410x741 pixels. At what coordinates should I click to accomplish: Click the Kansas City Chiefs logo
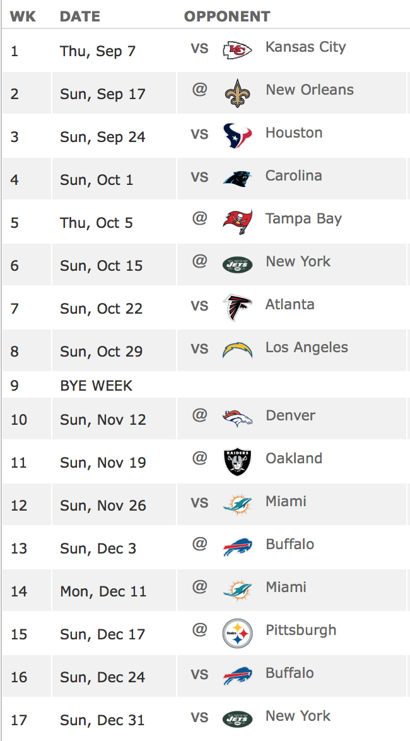point(237,49)
